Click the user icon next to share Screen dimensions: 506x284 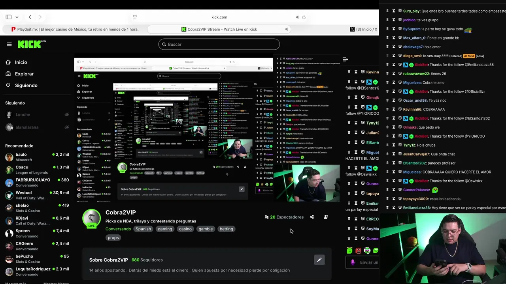pyautogui.click(x=326, y=217)
